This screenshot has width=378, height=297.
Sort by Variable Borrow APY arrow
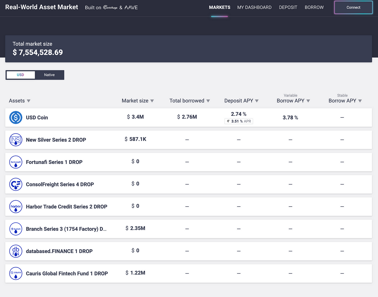click(308, 101)
